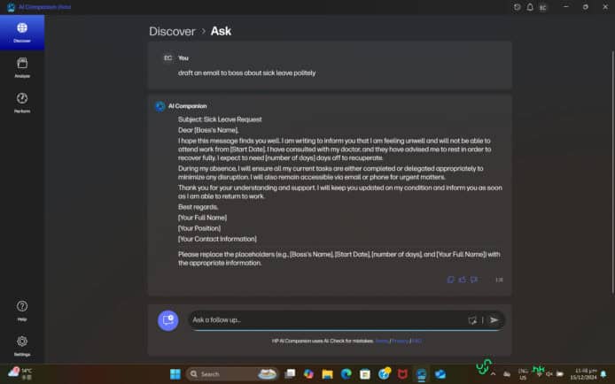615x384 pixels.
Task: Open File Explorer from the taskbar
Action: point(328,374)
